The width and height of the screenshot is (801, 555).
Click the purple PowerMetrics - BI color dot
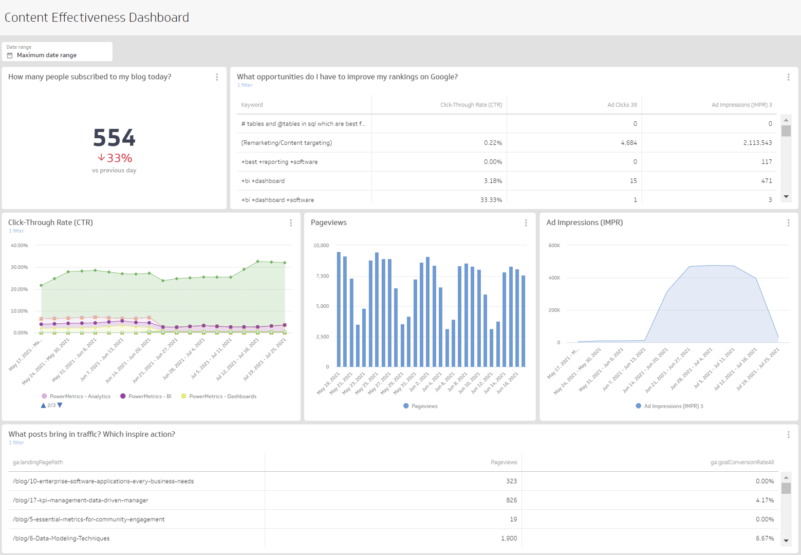(123, 396)
